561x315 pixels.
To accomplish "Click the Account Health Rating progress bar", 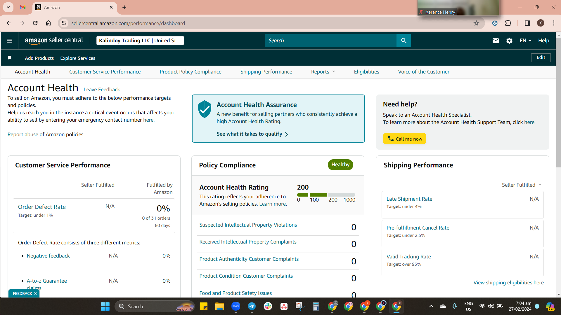I will coord(326,195).
